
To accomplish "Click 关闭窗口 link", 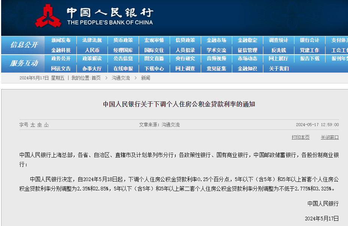I will point(330,137).
